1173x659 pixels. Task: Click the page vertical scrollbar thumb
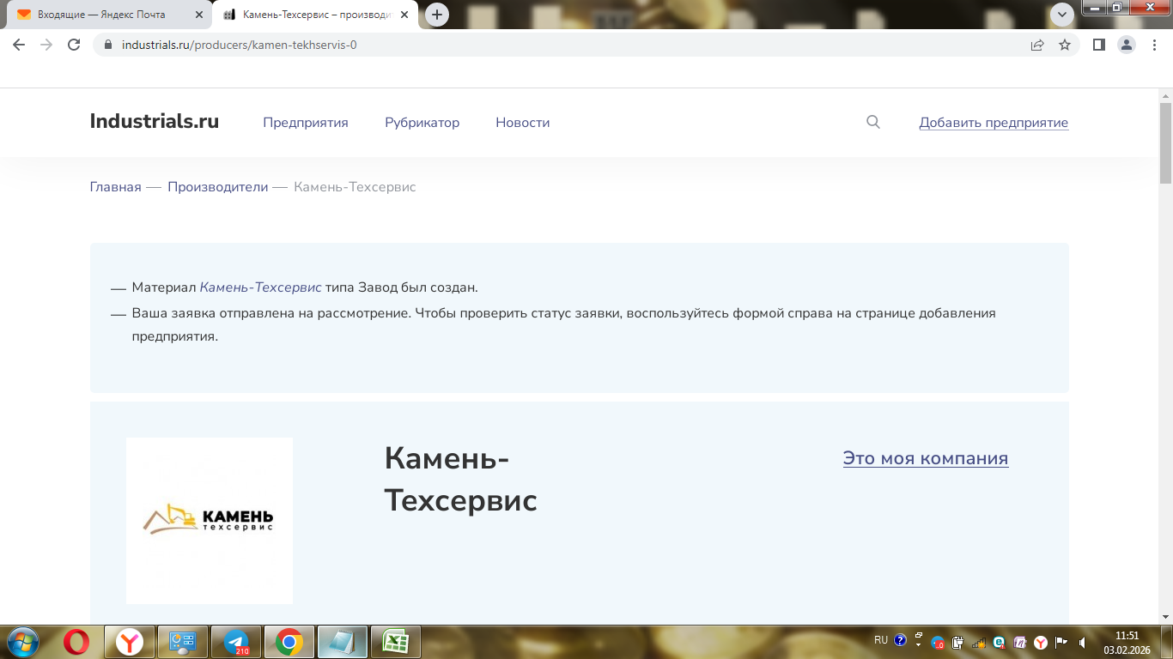pos(1165,142)
